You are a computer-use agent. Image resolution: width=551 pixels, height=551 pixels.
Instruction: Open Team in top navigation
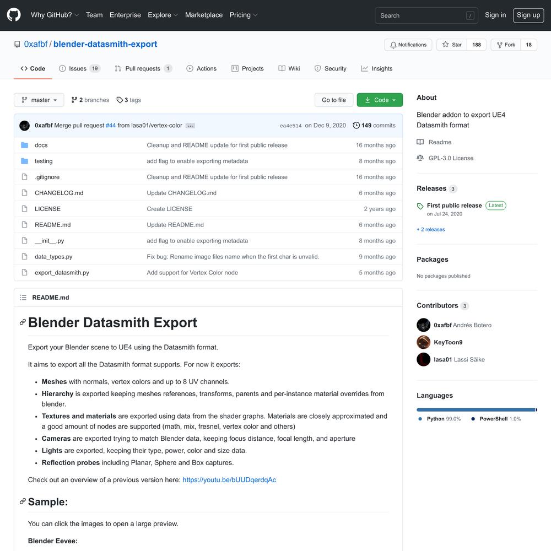click(94, 15)
